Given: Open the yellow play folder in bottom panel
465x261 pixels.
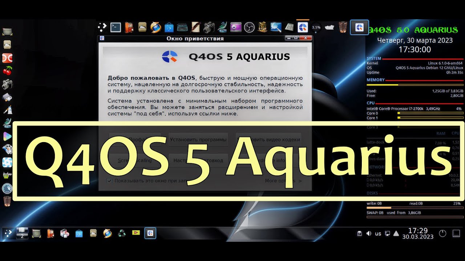Looking at the screenshot, I should 136,232.
